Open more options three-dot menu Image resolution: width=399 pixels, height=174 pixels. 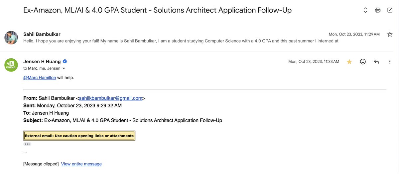point(390,62)
